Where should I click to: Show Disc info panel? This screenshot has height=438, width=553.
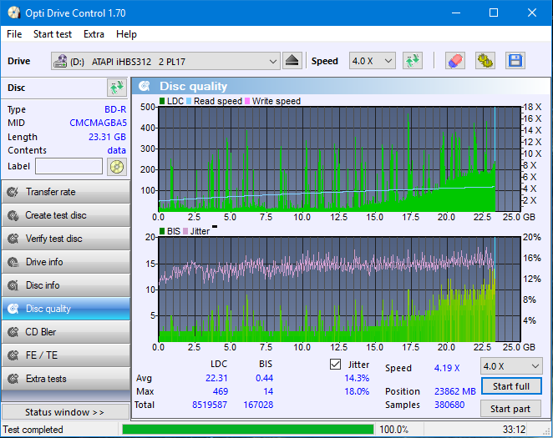click(x=66, y=285)
